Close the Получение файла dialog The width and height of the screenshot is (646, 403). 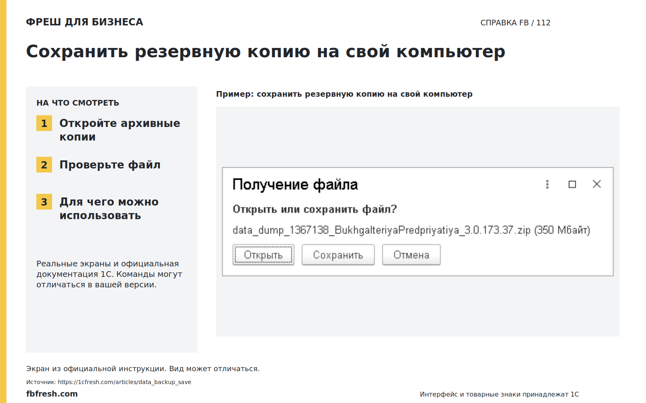[597, 184]
